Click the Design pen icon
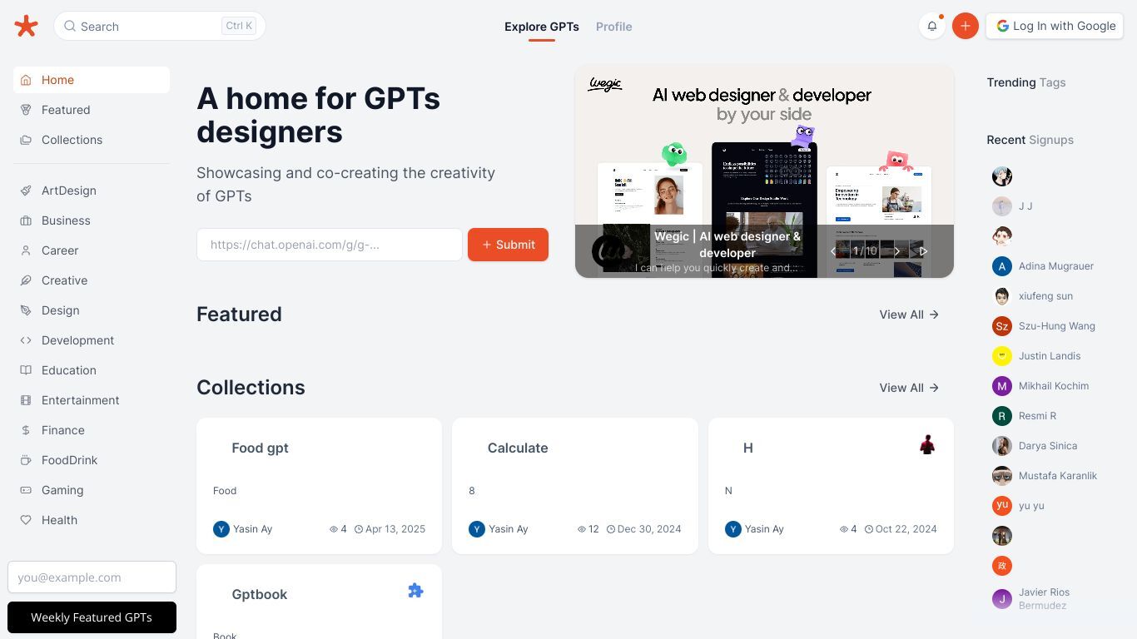Image resolution: width=1137 pixels, height=639 pixels. (x=26, y=310)
